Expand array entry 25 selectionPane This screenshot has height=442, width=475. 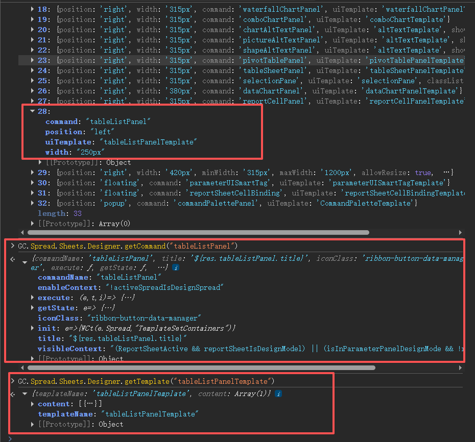32,81
